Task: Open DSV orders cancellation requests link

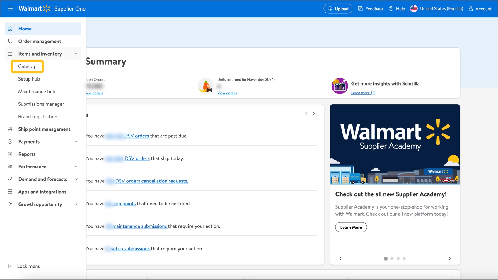Action: tap(147, 181)
